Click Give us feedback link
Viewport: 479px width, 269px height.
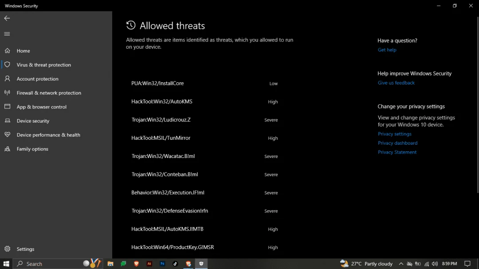coord(396,83)
